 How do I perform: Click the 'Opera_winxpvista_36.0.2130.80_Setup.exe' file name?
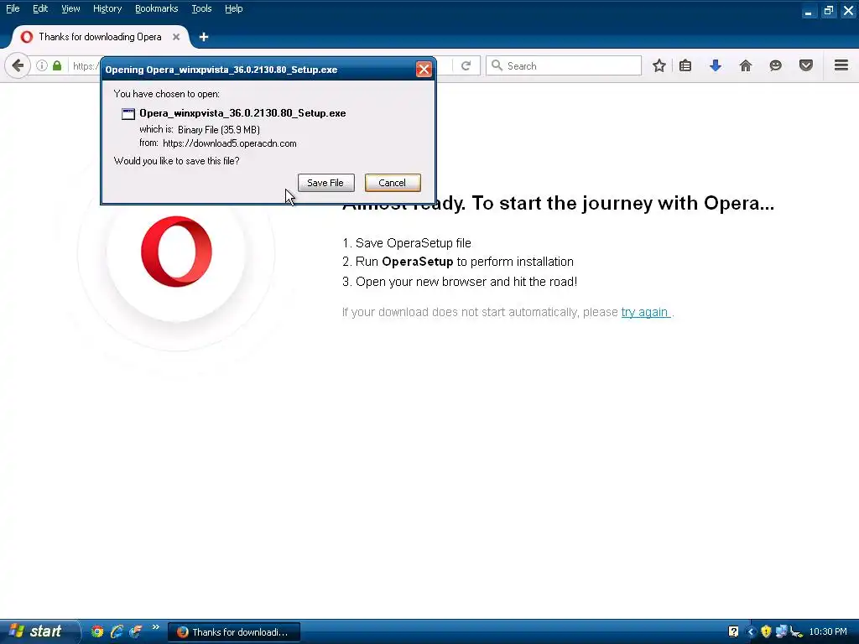242,113
